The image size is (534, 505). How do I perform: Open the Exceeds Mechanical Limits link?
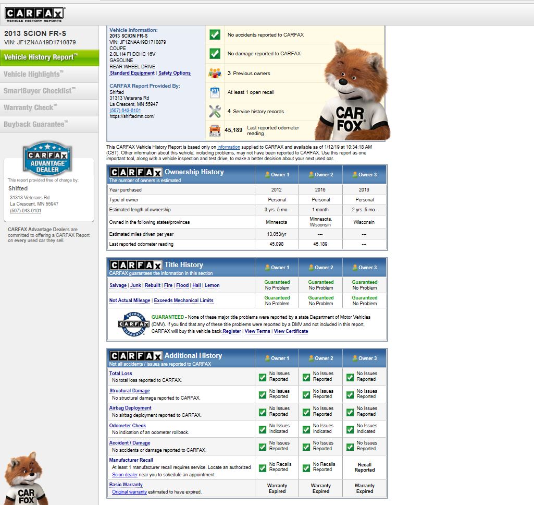(183, 300)
